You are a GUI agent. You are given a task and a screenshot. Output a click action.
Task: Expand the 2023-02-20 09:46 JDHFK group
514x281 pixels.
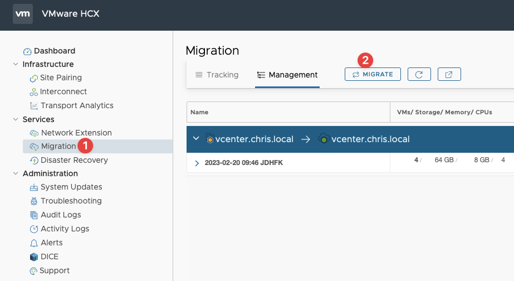tap(197, 163)
